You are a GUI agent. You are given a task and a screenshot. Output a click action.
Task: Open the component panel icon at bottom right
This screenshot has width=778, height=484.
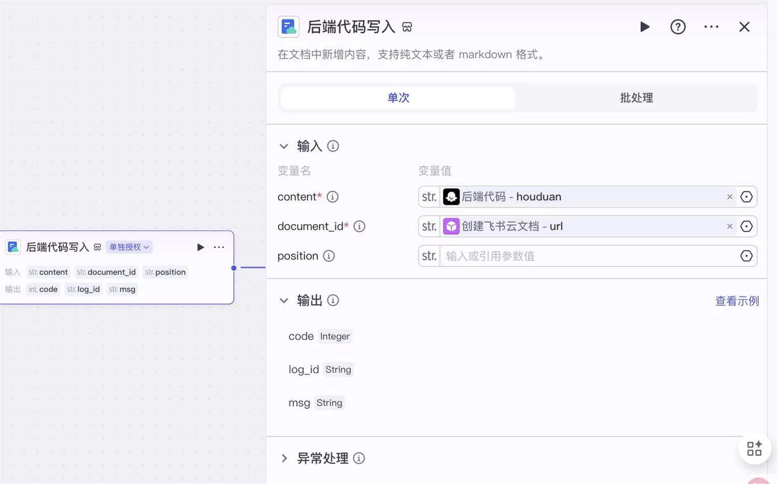tap(755, 448)
